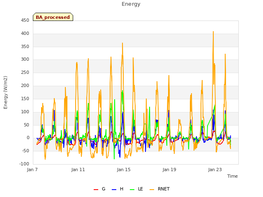Click the -100 y-axis tick label

pos(24,164)
